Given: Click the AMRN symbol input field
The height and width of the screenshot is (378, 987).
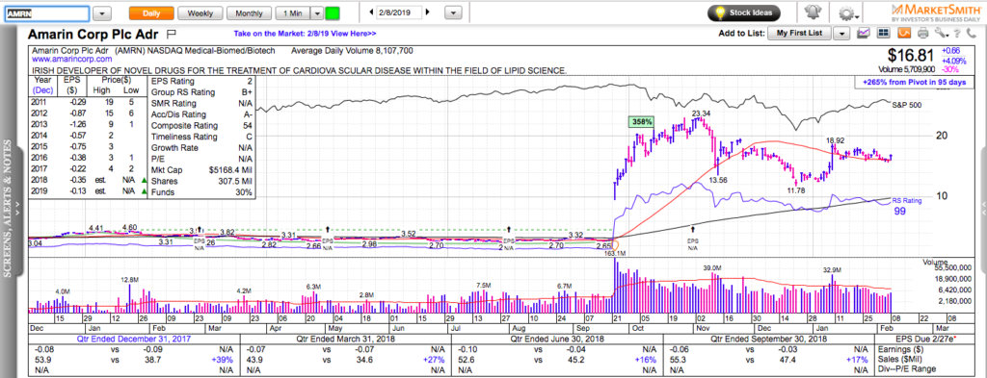Looking at the screenshot, I should pyautogui.click(x=46, y=13).
